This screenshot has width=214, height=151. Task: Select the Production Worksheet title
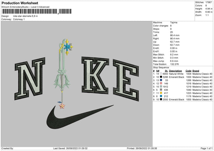(x=20, y=3)
